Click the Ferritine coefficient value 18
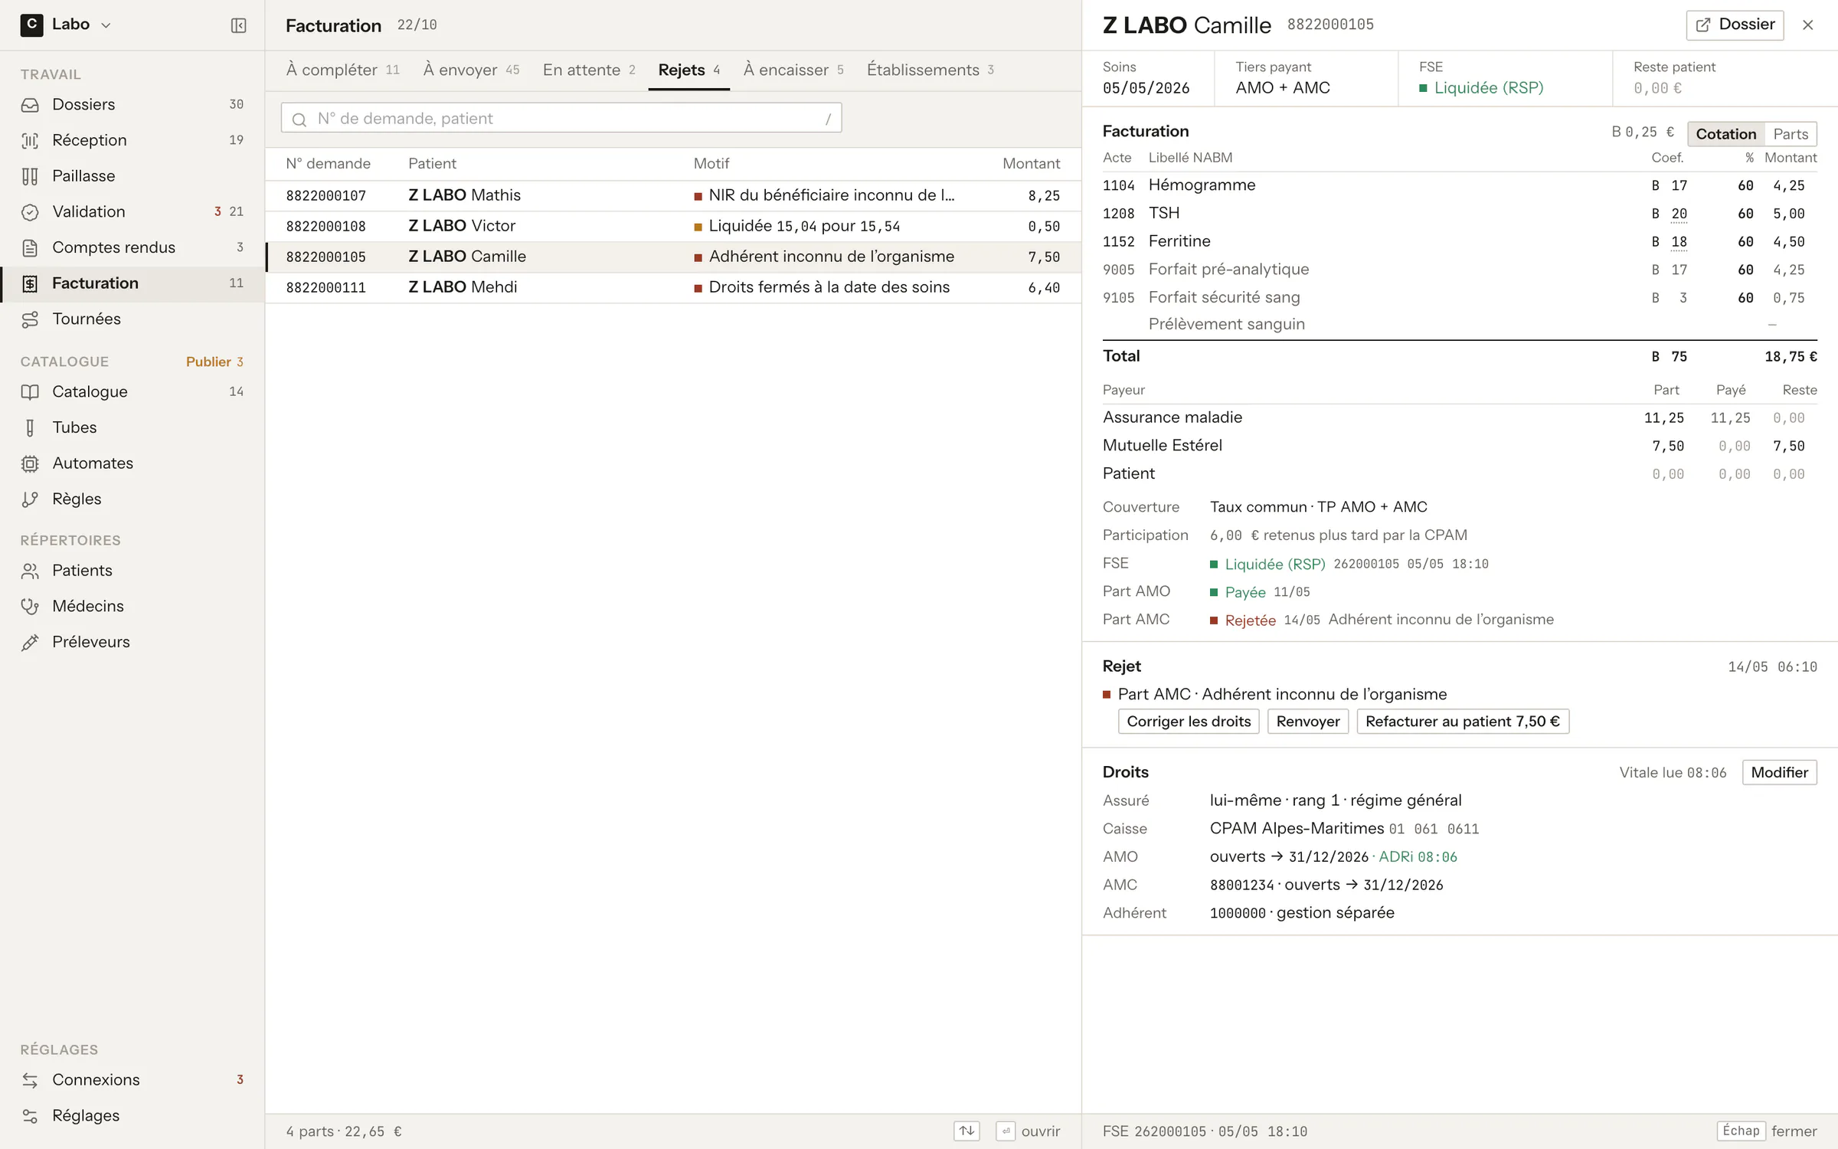1838x1149 pixels. 1679,242
